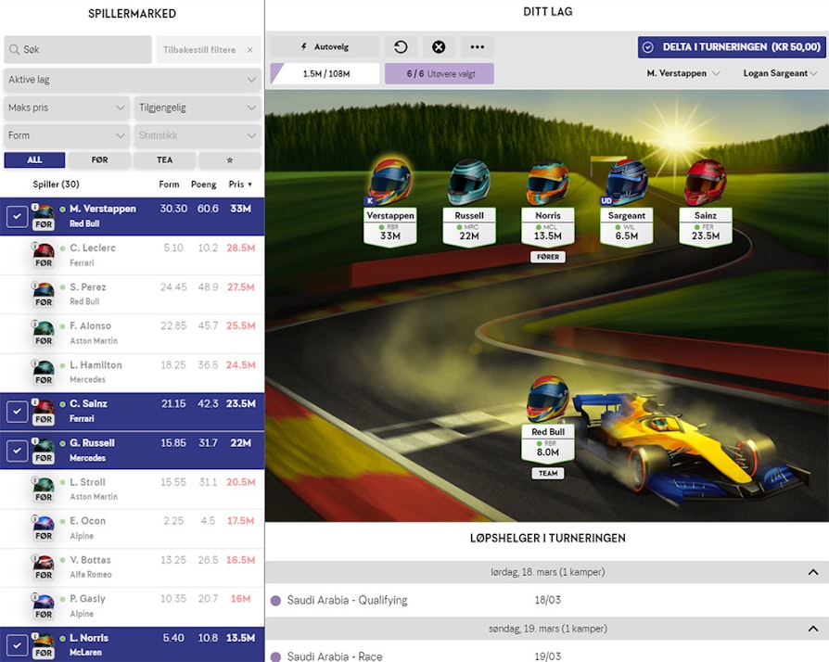Uncheck M. Verstappen's selection checkbox

click(17, 217)
